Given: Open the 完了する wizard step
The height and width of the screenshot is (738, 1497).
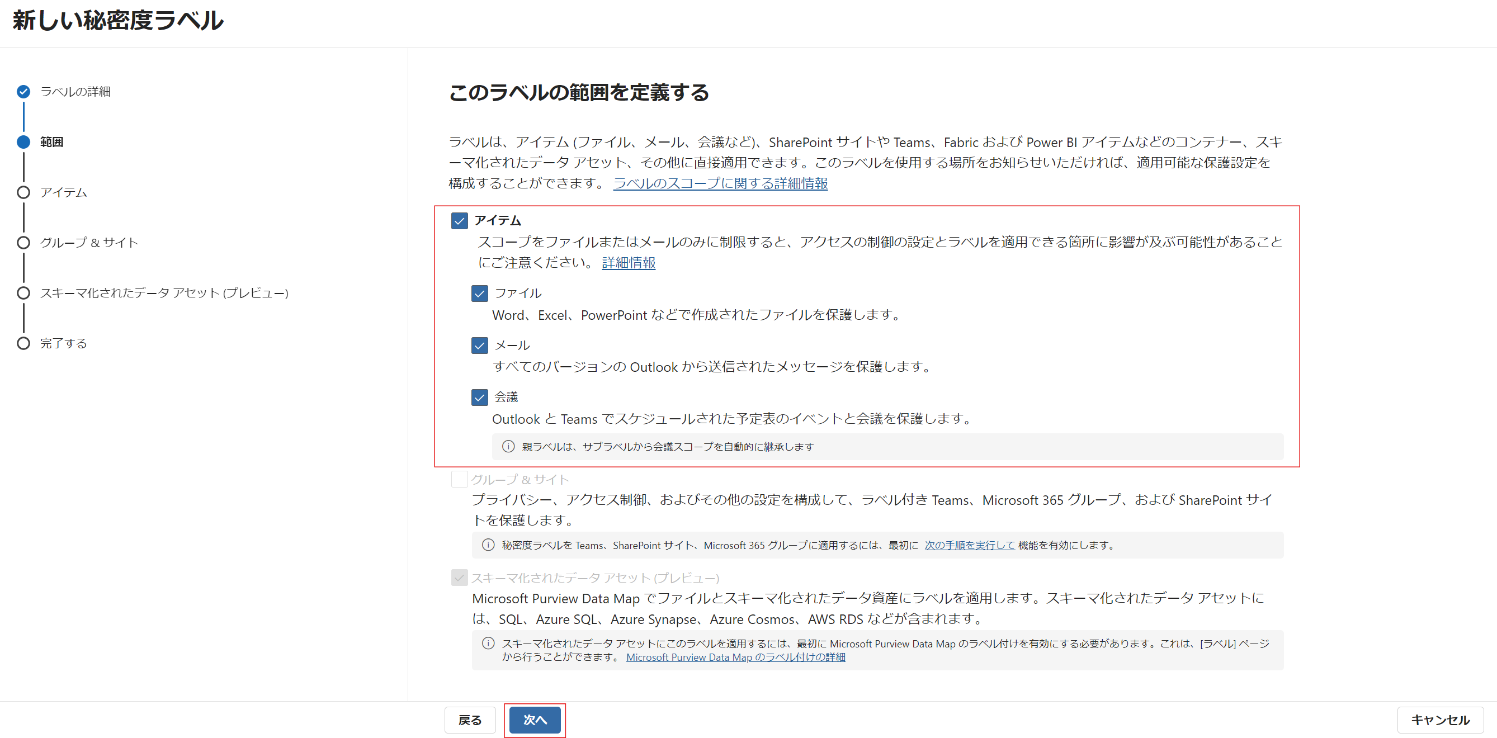Looking at the screenshot, I should coord(63,343).
